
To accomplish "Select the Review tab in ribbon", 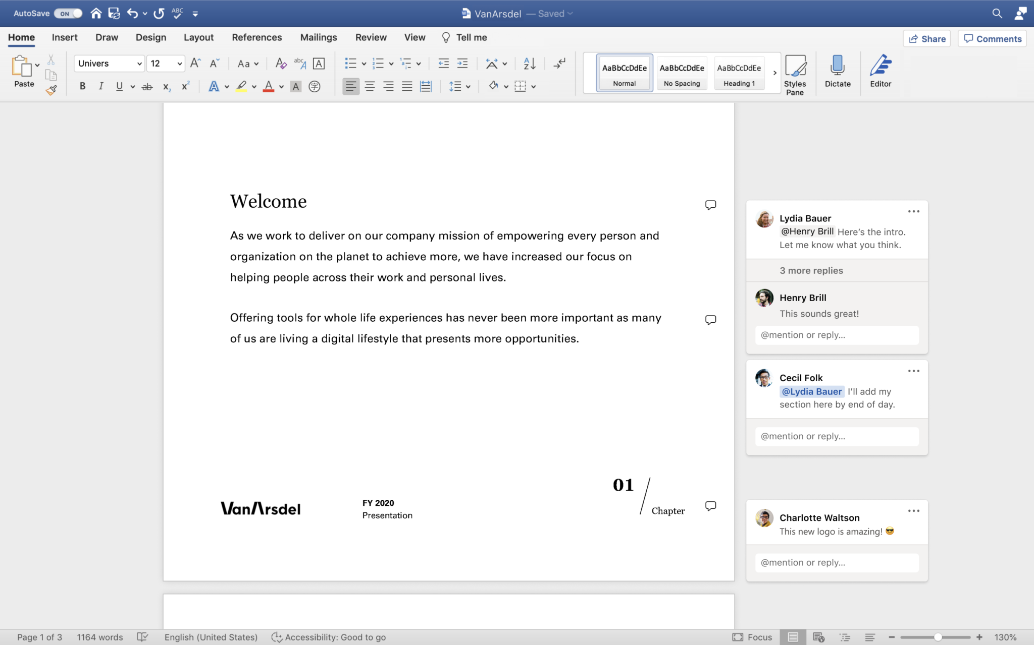I will point(371,36).
